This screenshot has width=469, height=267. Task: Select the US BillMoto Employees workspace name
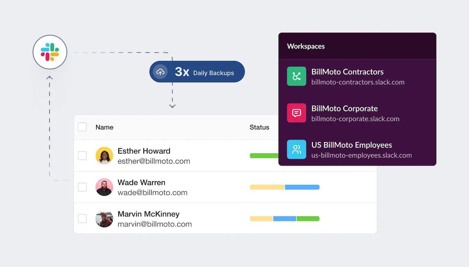352,145
